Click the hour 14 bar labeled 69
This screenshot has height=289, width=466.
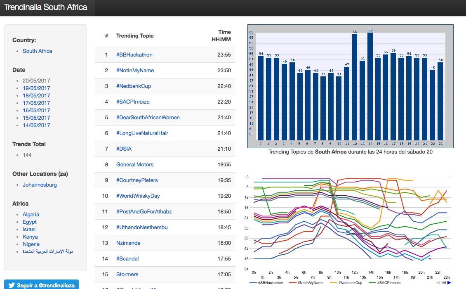click(x=370, y=86)
